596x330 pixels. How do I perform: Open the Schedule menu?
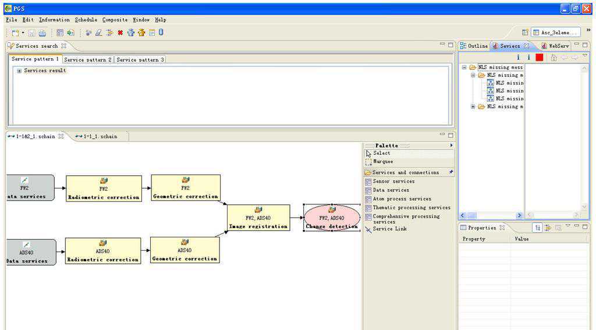point(86,20)
